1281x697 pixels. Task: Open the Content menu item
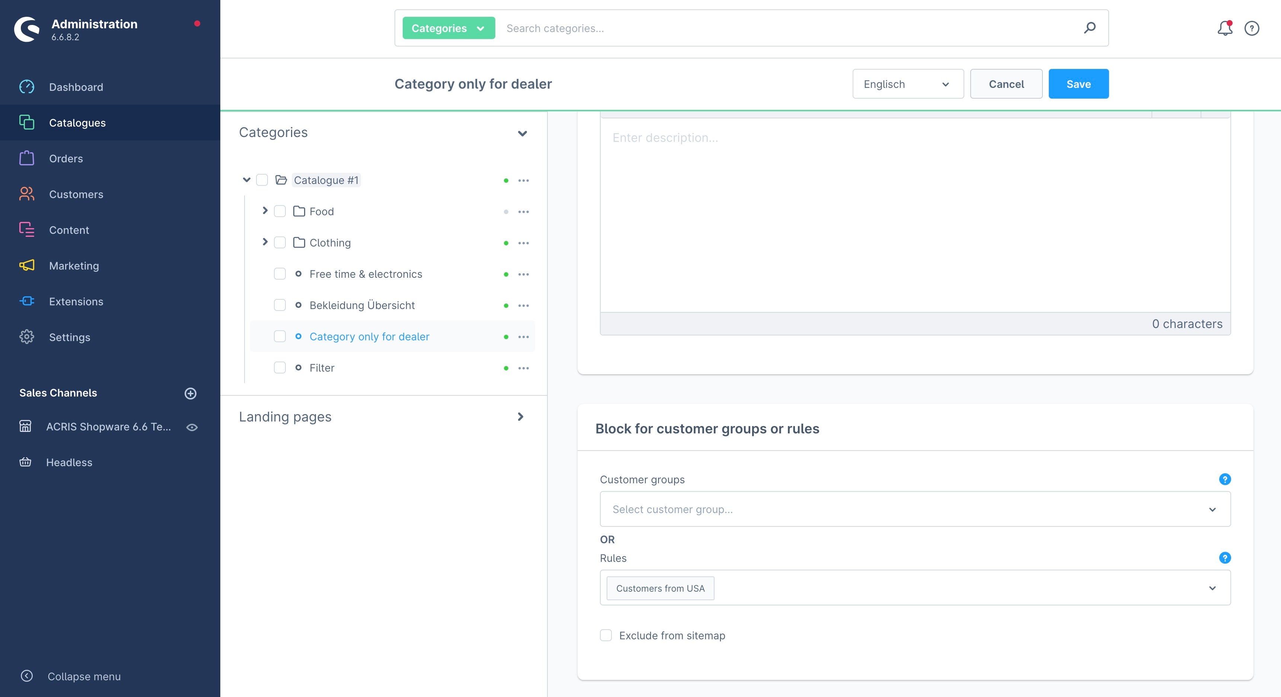[x=69, y=230]
